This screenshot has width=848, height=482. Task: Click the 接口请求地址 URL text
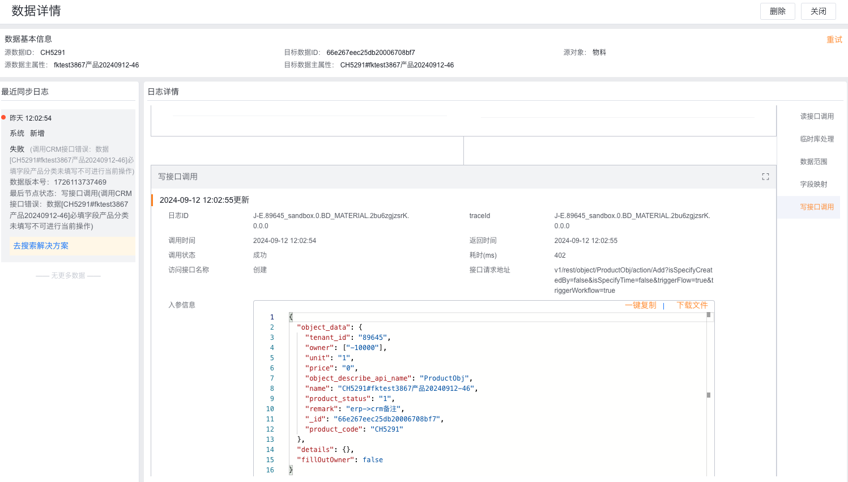point(634,280)
